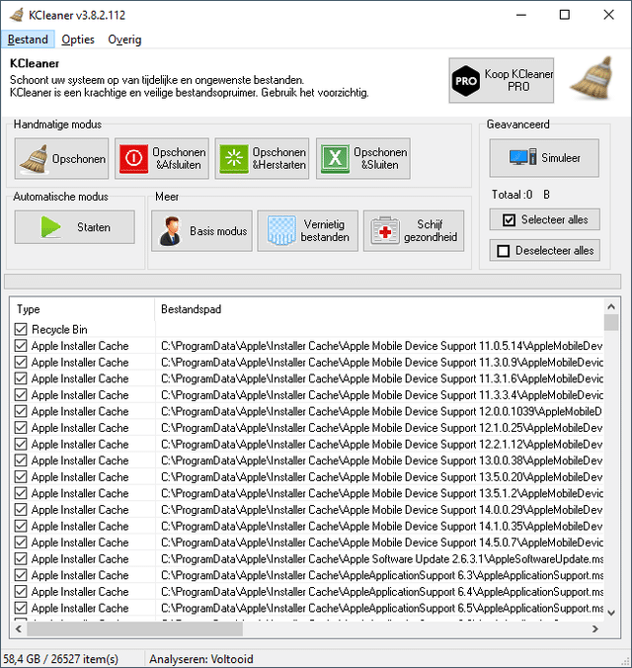The height and width of the screenshot is (668, 632).
Task: Click status text Analyseren: Voltooid
Action: click(x=201, y=659)
